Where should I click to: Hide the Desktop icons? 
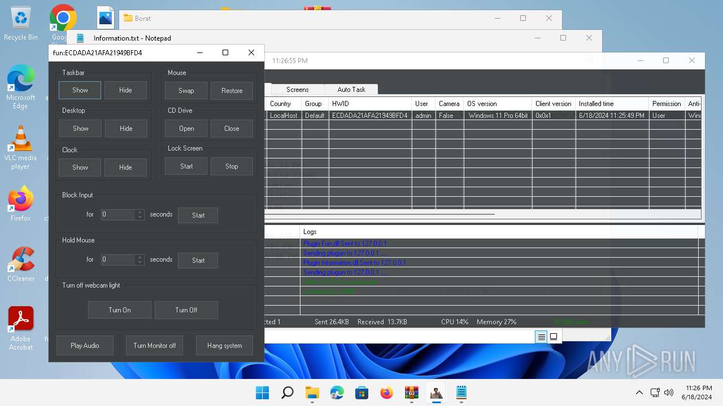pos(125,129)
